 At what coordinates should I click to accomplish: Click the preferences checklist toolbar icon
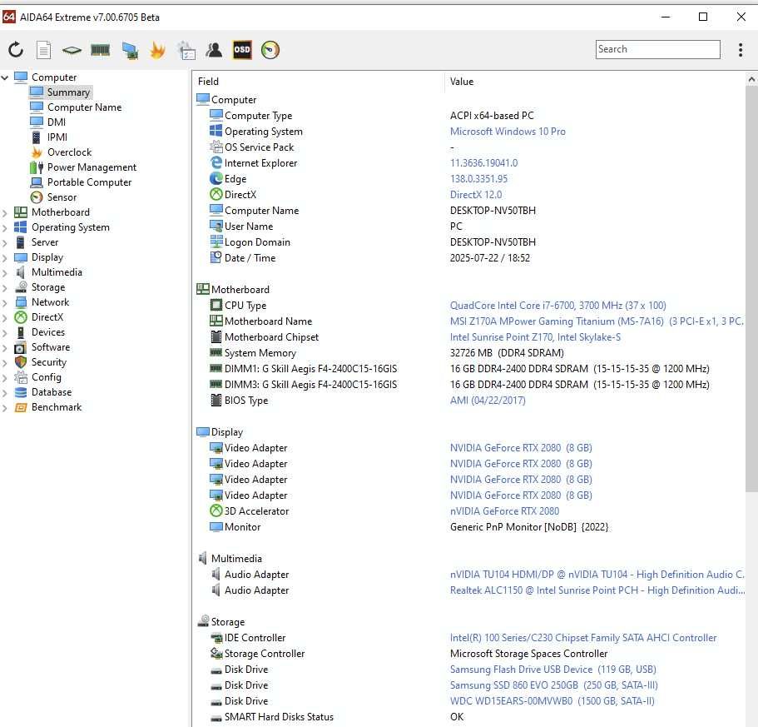coord(186,50)
